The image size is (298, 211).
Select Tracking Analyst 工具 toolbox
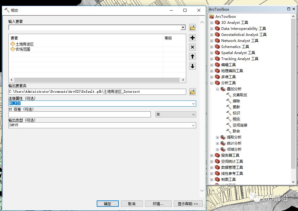pos(240,59)
